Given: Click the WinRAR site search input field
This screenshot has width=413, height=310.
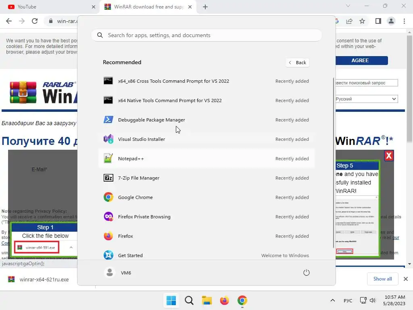Looking at the screenshot, I should 366,83.
